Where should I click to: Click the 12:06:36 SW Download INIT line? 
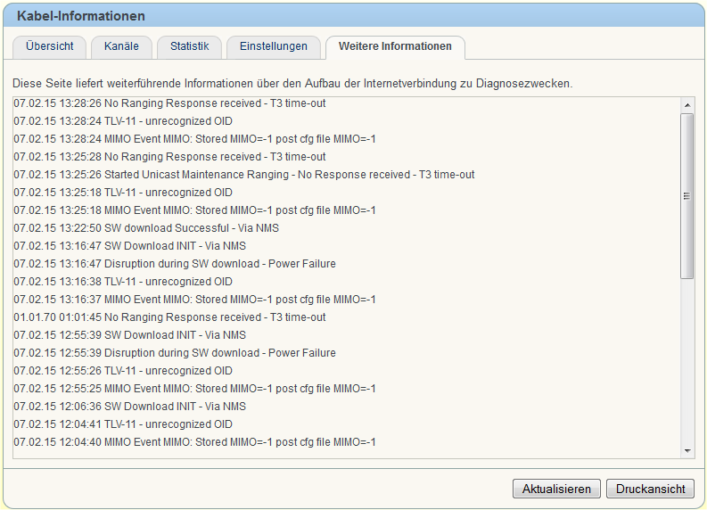[130, 407]
